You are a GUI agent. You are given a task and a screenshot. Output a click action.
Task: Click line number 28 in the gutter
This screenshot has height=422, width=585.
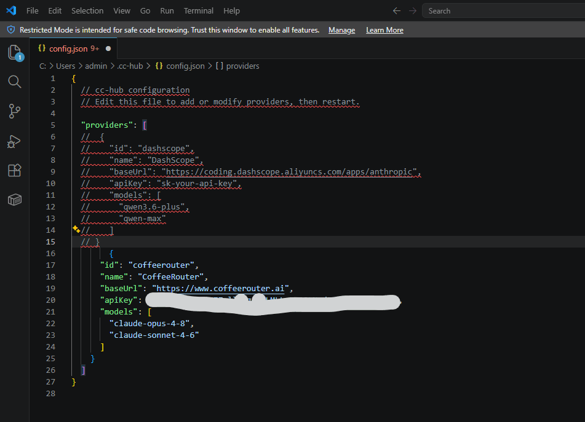click(x=50, y=394)
